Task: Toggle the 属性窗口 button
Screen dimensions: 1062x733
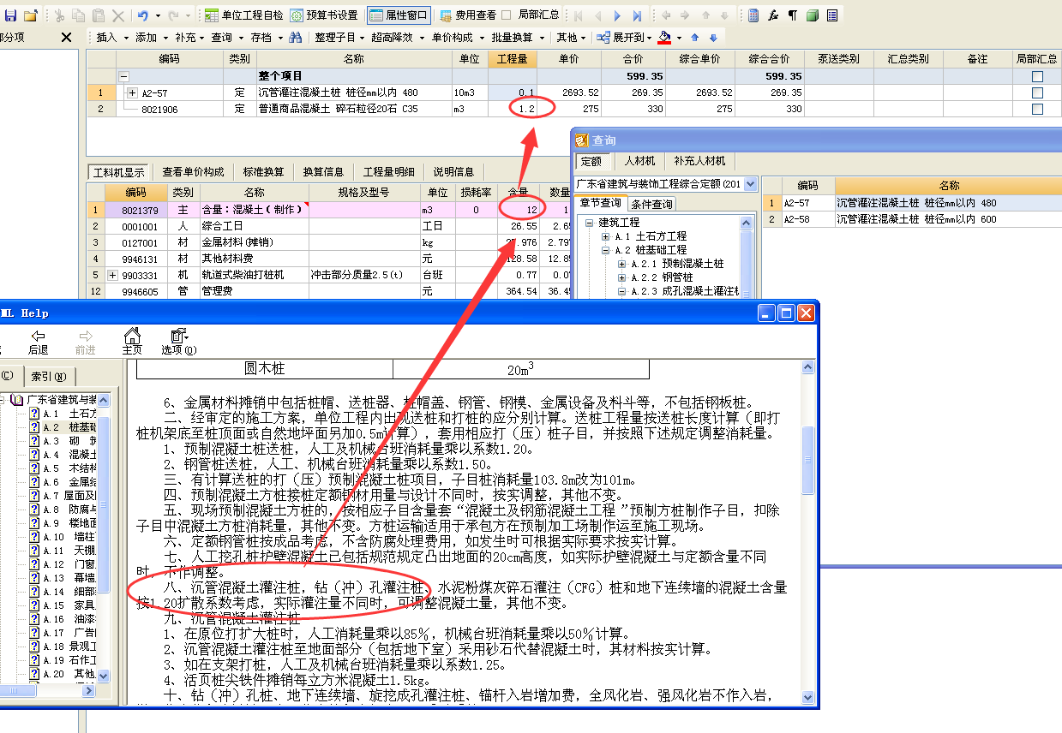Action: click(x=399, y=15)
